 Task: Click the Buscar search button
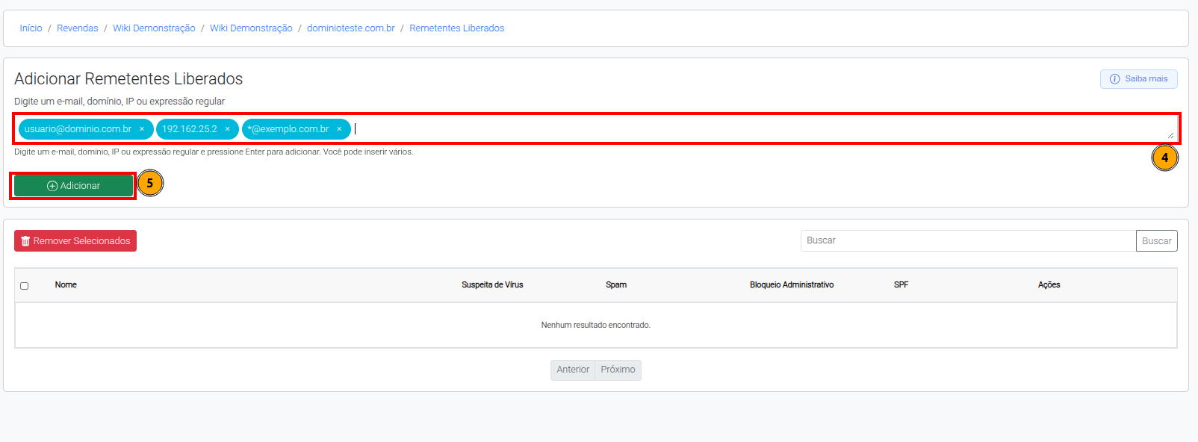coord(1156,241)
